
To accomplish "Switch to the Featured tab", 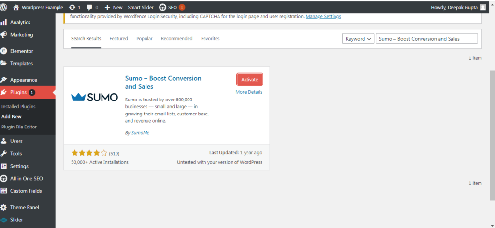I will [x=118, y=39].
